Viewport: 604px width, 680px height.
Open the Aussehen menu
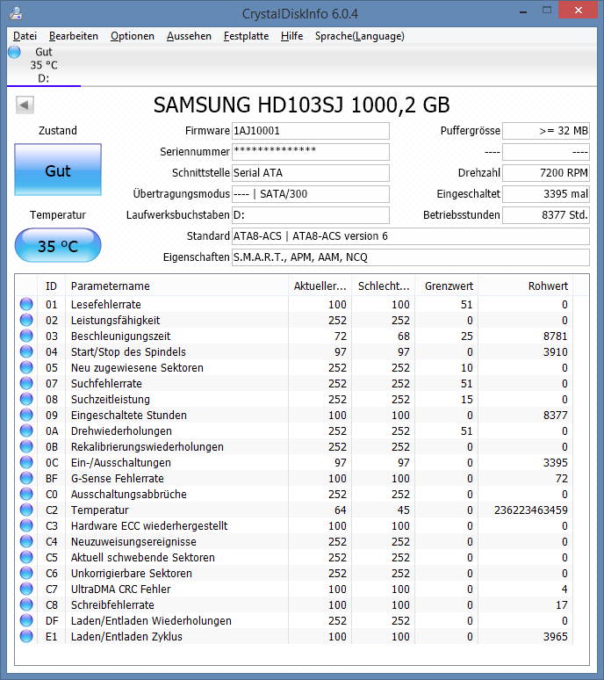[189, 36]
